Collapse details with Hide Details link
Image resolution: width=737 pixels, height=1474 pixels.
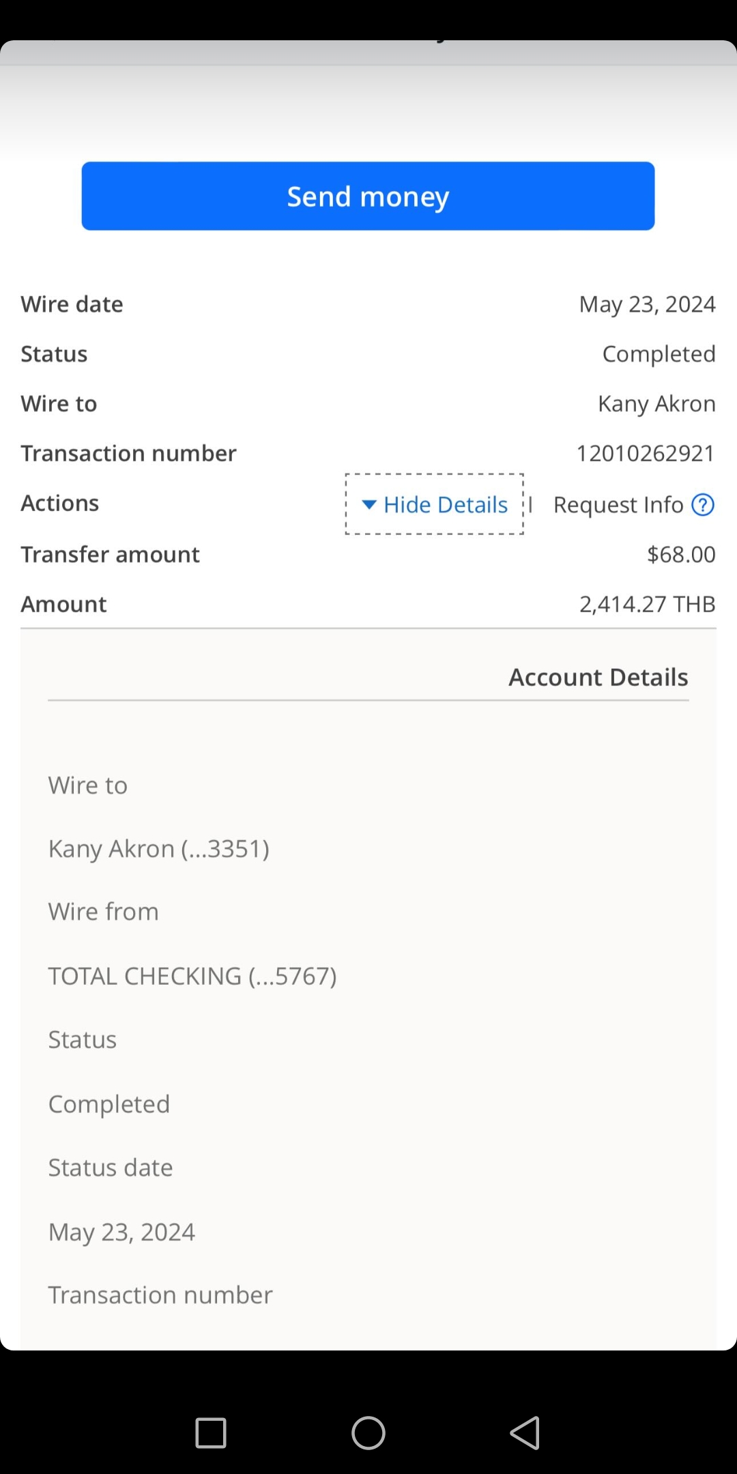click(435, 504)
